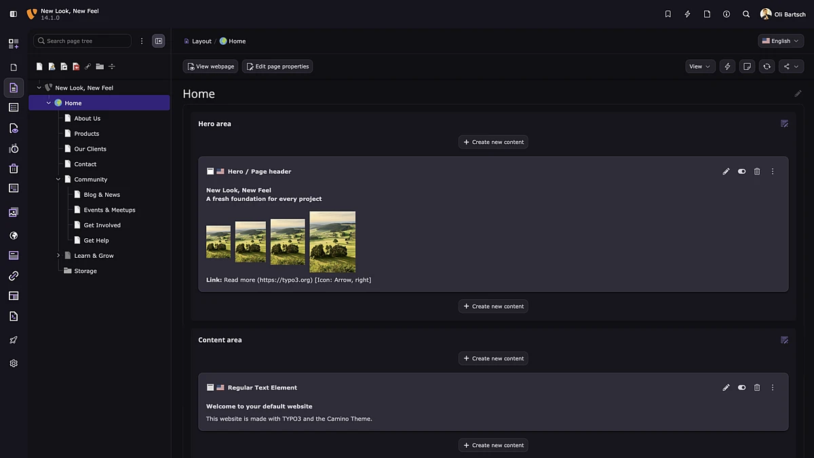Delete the Hero / Page header element
Screen dimensions: 814x458
[x=757, y=172]
